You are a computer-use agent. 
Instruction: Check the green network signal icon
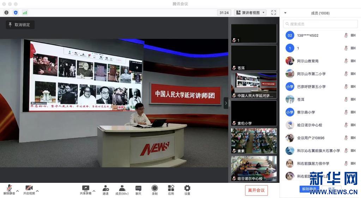[x=25, y=13]
